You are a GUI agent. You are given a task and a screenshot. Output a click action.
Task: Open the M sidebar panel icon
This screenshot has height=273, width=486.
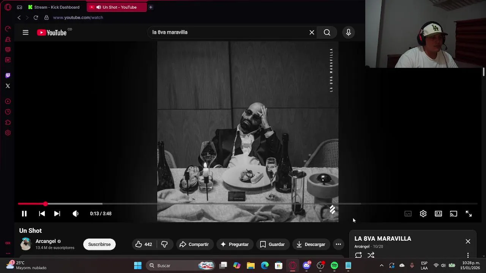[8, 60]
